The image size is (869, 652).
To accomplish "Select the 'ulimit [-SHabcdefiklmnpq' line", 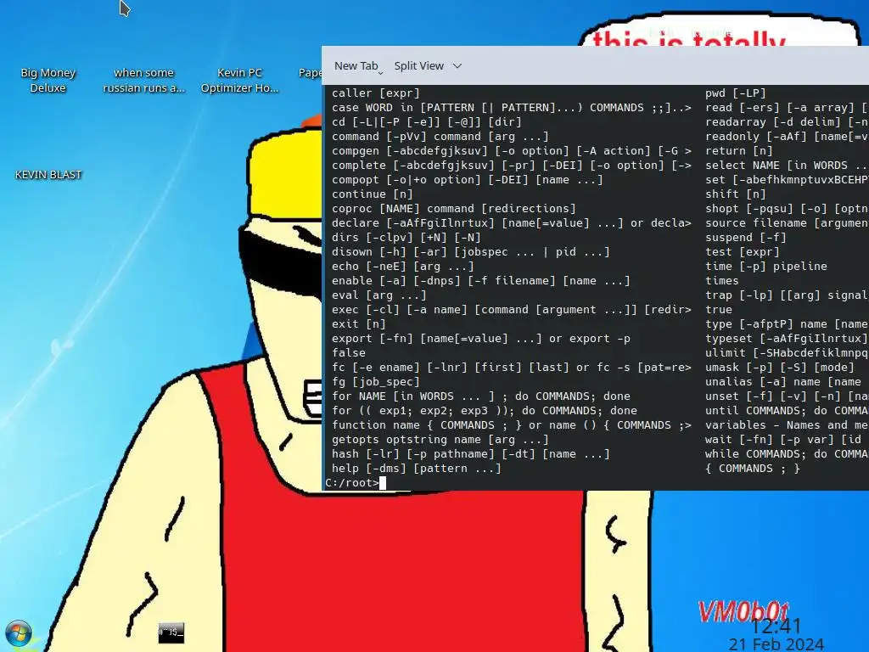I will tap(787, 352).
